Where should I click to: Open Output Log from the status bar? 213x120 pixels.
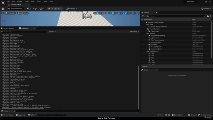click(21, 115)
